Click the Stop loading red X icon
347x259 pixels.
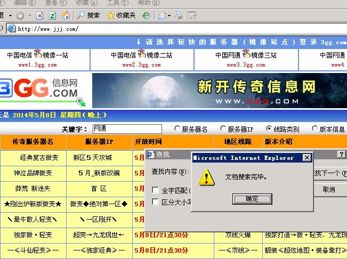click(39, 15)
